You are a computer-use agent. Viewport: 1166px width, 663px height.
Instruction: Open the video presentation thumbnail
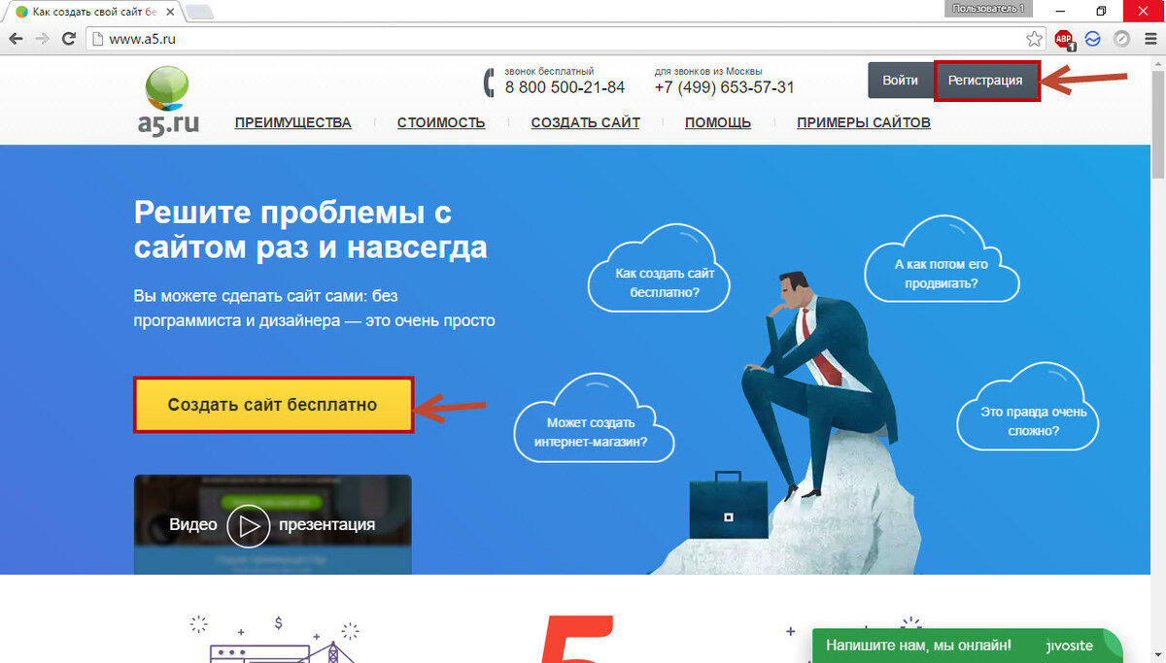(x=272, y=524)
